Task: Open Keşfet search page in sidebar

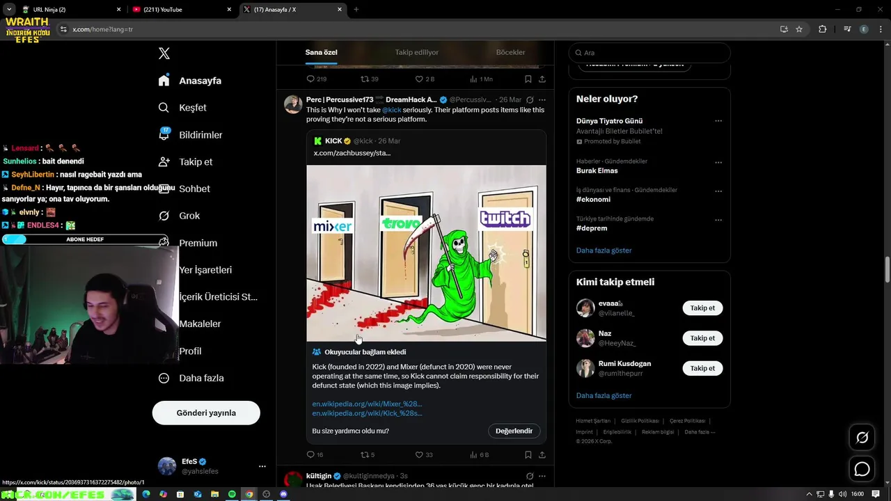Action: pos(182,108)
